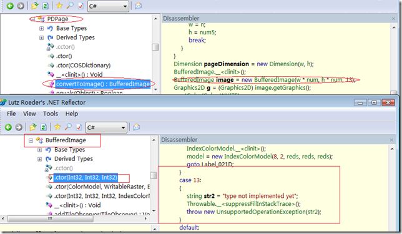Click horizontal scrollbar of lower tree pane
This screenshot has width=402, height=234.
51,218
